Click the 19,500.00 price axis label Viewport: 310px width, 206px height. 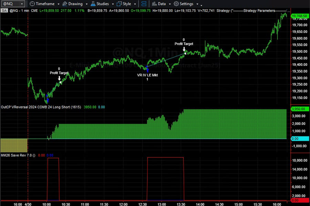coord(300,52)
